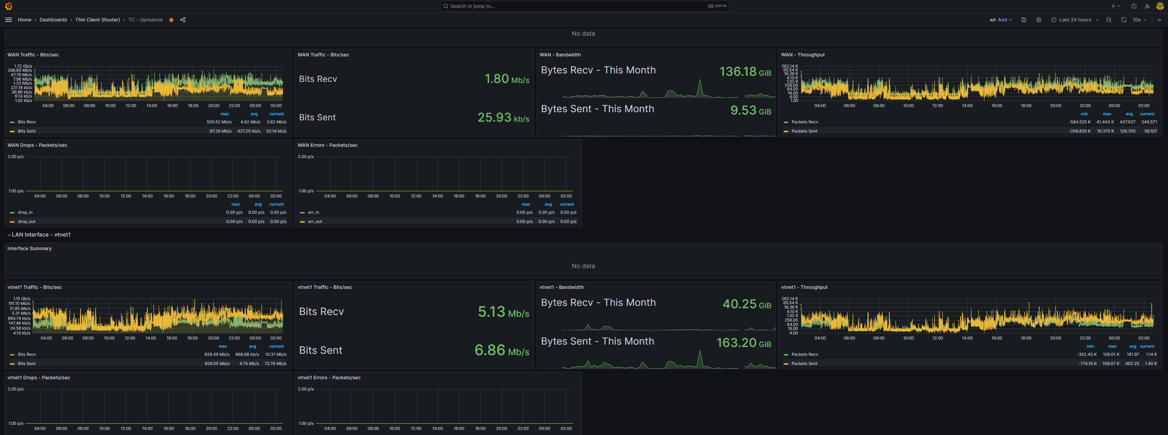Toggle Bits Recv series in WAN Traffic legend
Screen dimensions: 1168x435
(27, 122)
